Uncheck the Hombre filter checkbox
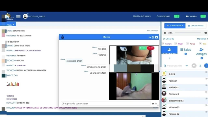This screenshot has height=117, width=208. tap(163, 44)
